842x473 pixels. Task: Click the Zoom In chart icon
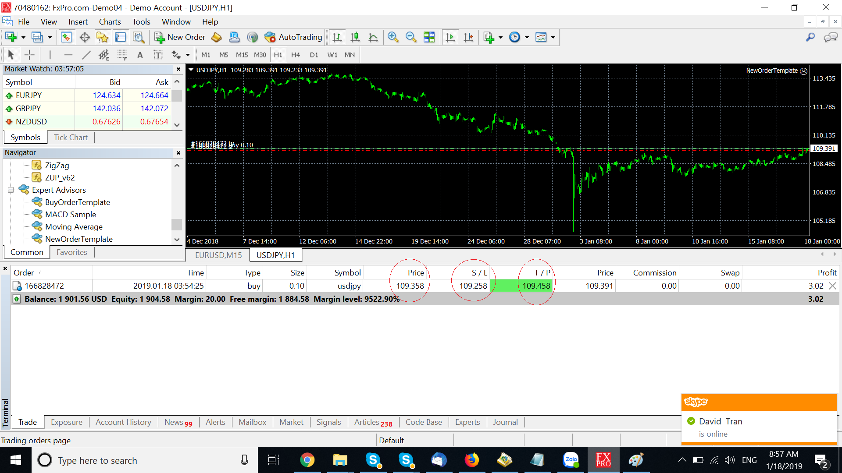point(393,37)
